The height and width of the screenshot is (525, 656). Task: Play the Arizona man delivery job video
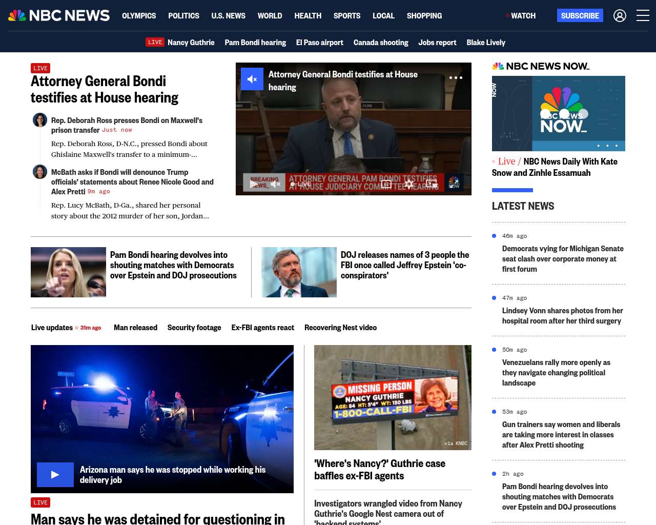pos(55,475)
